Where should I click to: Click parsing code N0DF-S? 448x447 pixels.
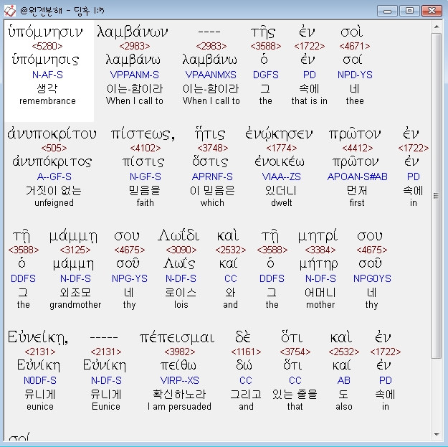40,380
